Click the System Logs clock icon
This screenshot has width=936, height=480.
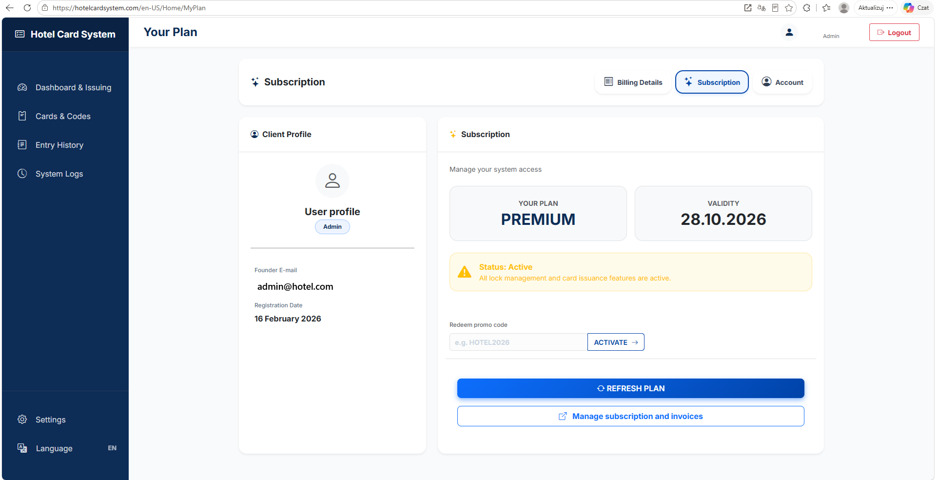click(22, 174)
